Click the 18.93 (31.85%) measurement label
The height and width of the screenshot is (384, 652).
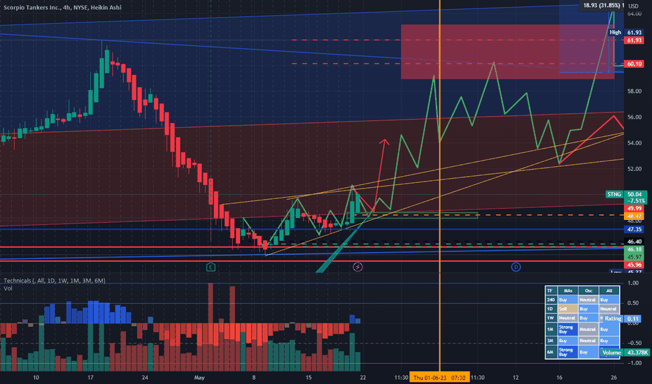click(x=602, y=6)
